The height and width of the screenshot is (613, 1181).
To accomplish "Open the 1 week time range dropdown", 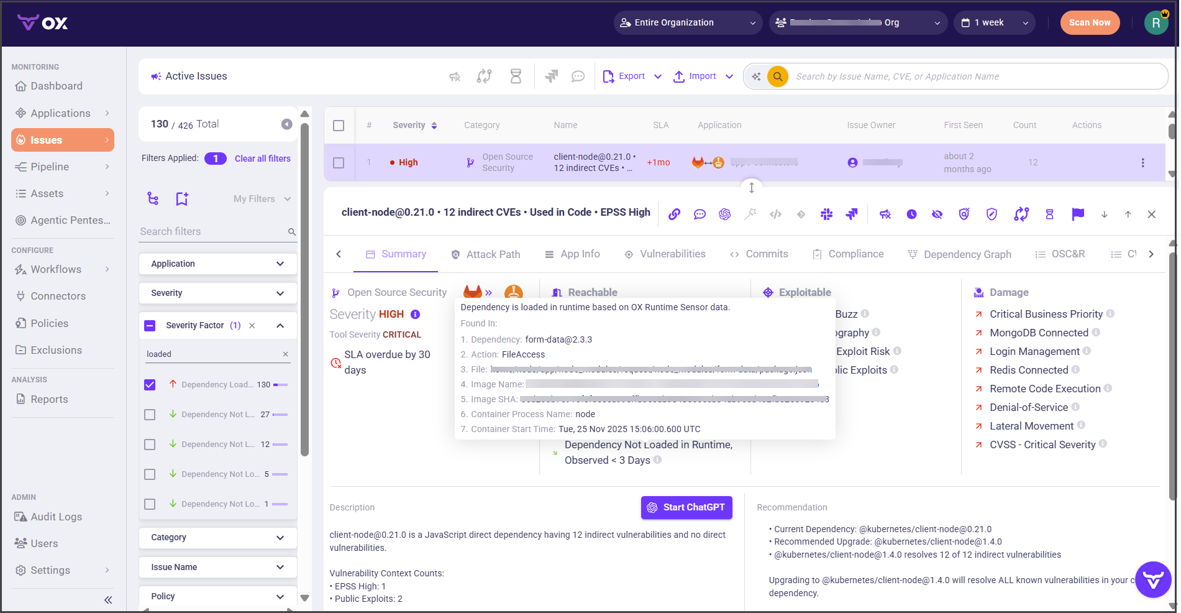I will [994, 23].
